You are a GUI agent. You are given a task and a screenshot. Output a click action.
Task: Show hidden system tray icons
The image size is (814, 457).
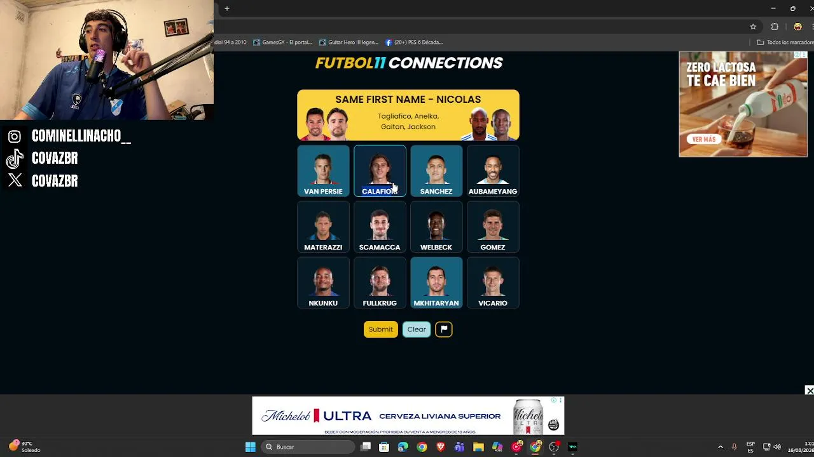click(720, 447)
